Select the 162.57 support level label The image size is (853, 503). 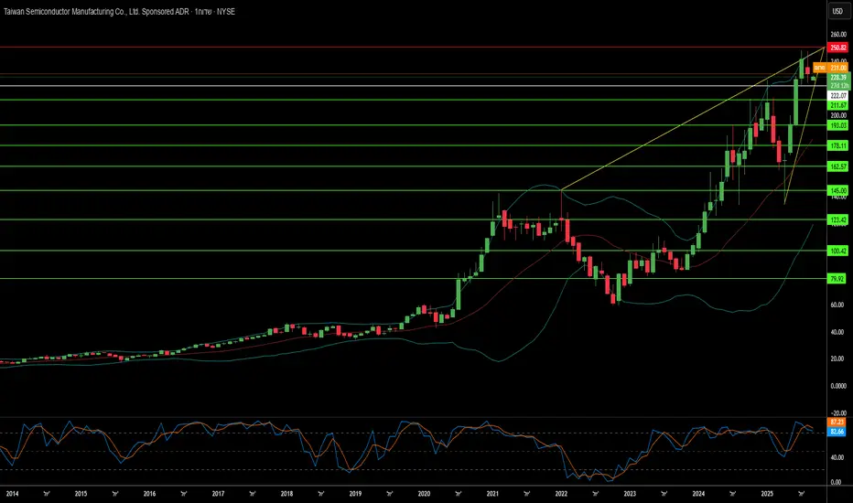[837, 166]
